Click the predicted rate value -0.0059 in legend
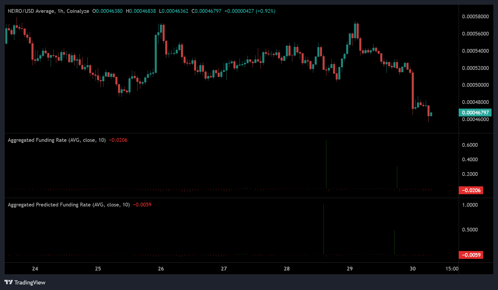Screen dimensions: 498x290 [x=142, y=205]
